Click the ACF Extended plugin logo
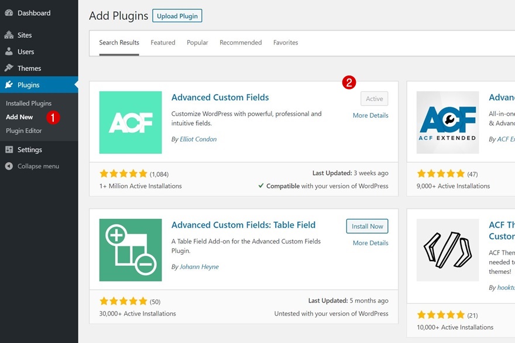This screenshot has height=343, width=515. [x=448, y=122]
